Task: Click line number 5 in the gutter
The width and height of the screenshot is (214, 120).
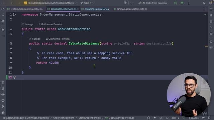Action: click(11, 44)
